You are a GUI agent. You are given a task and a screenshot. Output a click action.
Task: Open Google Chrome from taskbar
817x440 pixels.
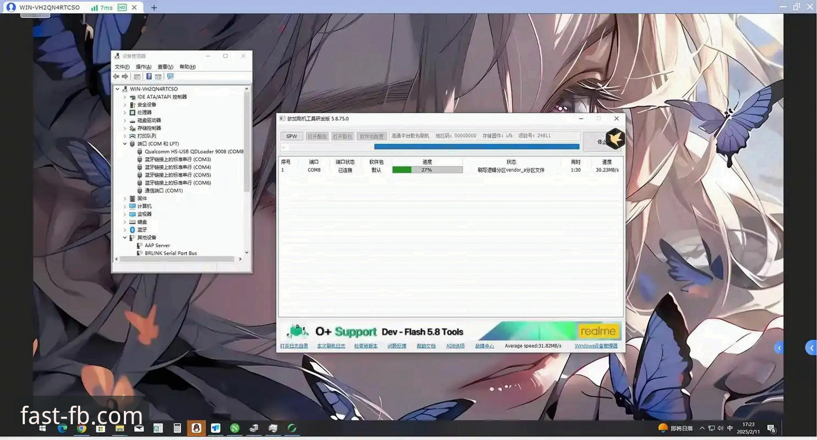point(81,428)
